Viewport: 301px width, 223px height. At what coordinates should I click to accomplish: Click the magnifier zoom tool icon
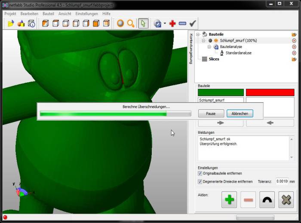131,24
